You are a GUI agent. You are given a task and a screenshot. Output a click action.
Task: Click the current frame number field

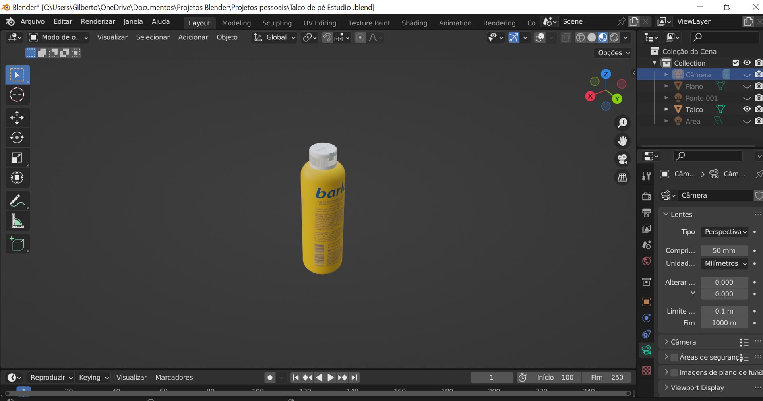tap(492, 378)
